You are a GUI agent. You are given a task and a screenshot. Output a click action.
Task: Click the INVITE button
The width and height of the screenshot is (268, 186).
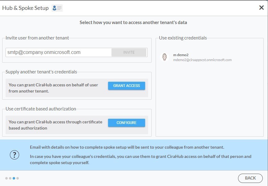click(x=129, y=52)
